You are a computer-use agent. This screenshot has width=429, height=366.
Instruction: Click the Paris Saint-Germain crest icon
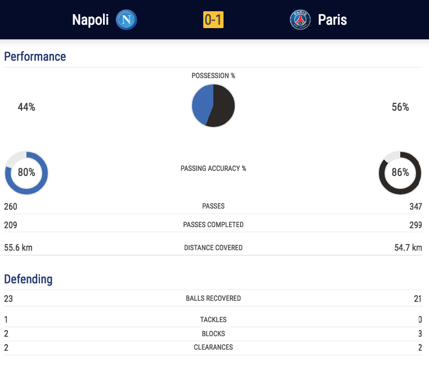point(300,20)
